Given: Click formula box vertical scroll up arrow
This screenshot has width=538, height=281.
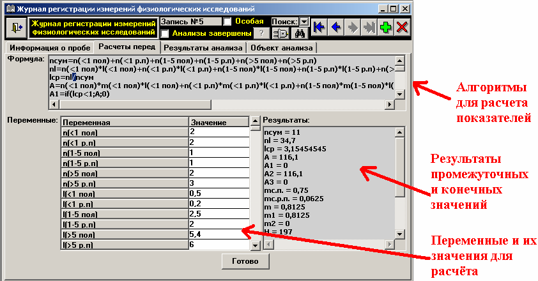Looking at the screenshot, I should (x=400, y=61).
